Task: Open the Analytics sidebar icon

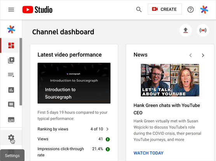Action: [x=11, y=90]
